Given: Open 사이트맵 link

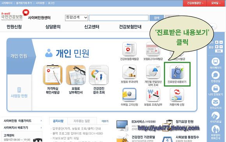Looking at the screenshot, I should (x=40, y=3).
